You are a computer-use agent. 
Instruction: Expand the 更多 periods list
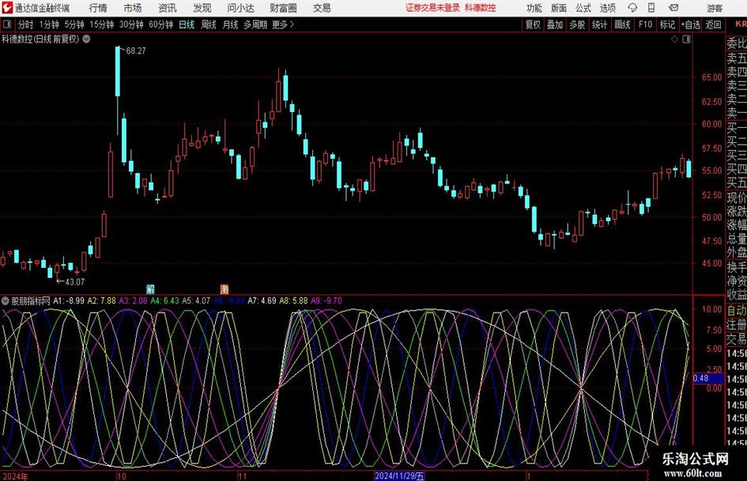[x=283, y=24]
